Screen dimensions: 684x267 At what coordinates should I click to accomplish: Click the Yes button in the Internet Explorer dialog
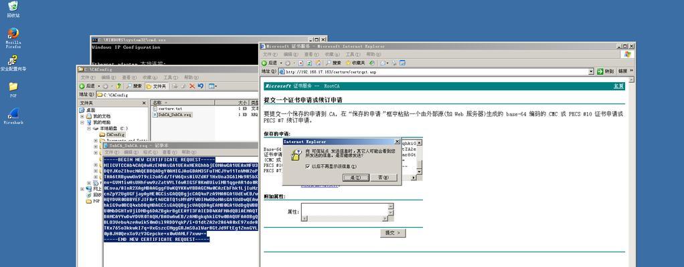pos(356,178)
